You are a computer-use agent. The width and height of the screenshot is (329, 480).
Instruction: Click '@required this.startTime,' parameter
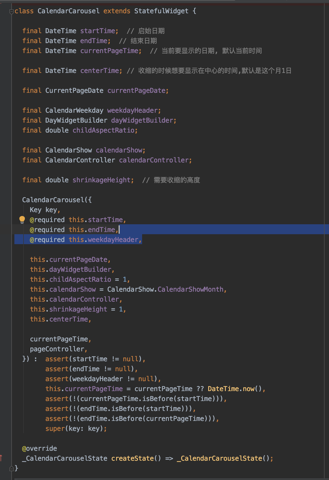pyautogui.click(x=78, y=220)
